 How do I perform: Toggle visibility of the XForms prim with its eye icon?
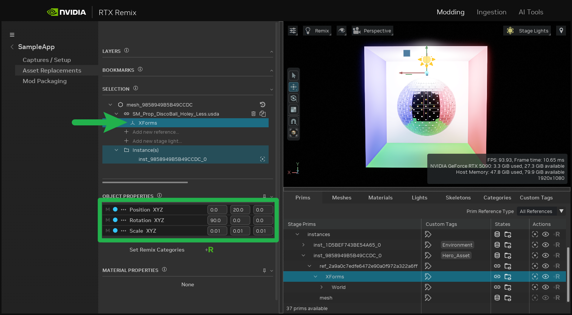coord(546,276)
